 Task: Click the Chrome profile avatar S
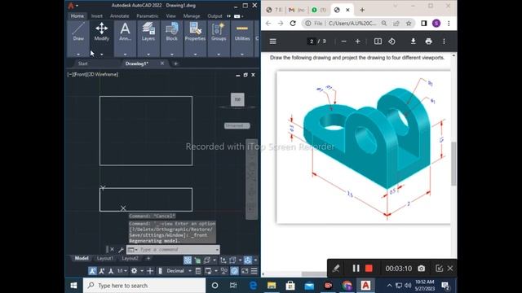pos(436,24)
